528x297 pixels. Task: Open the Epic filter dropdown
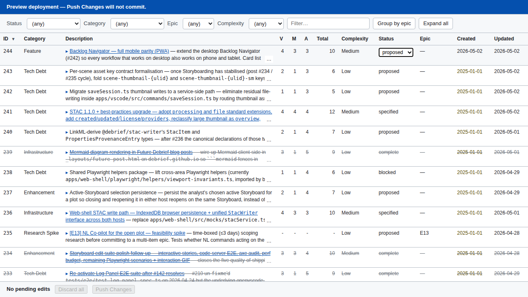click(x=198, y=24)
